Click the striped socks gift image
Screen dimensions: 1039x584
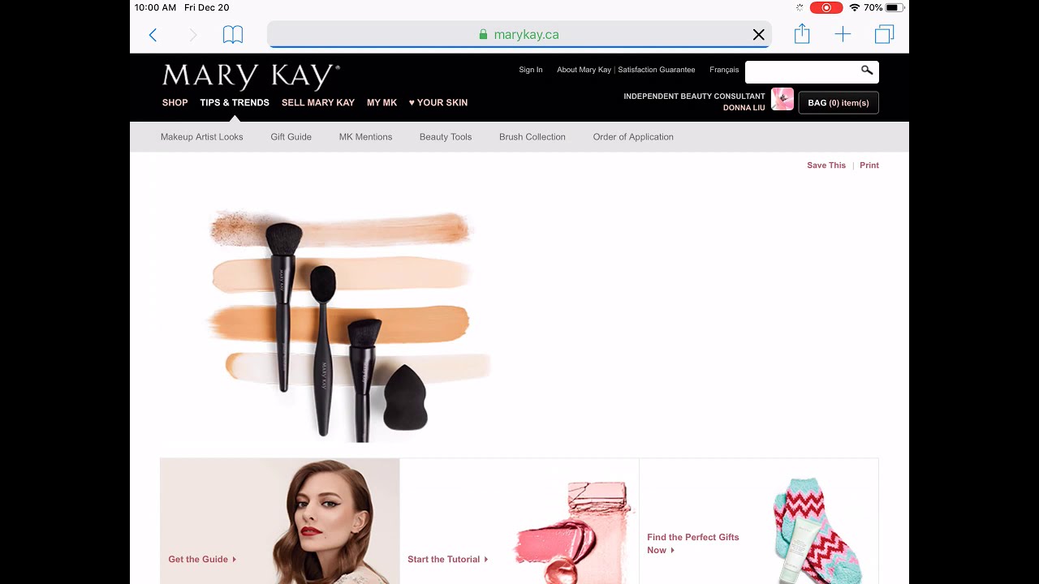pos(816,529)
